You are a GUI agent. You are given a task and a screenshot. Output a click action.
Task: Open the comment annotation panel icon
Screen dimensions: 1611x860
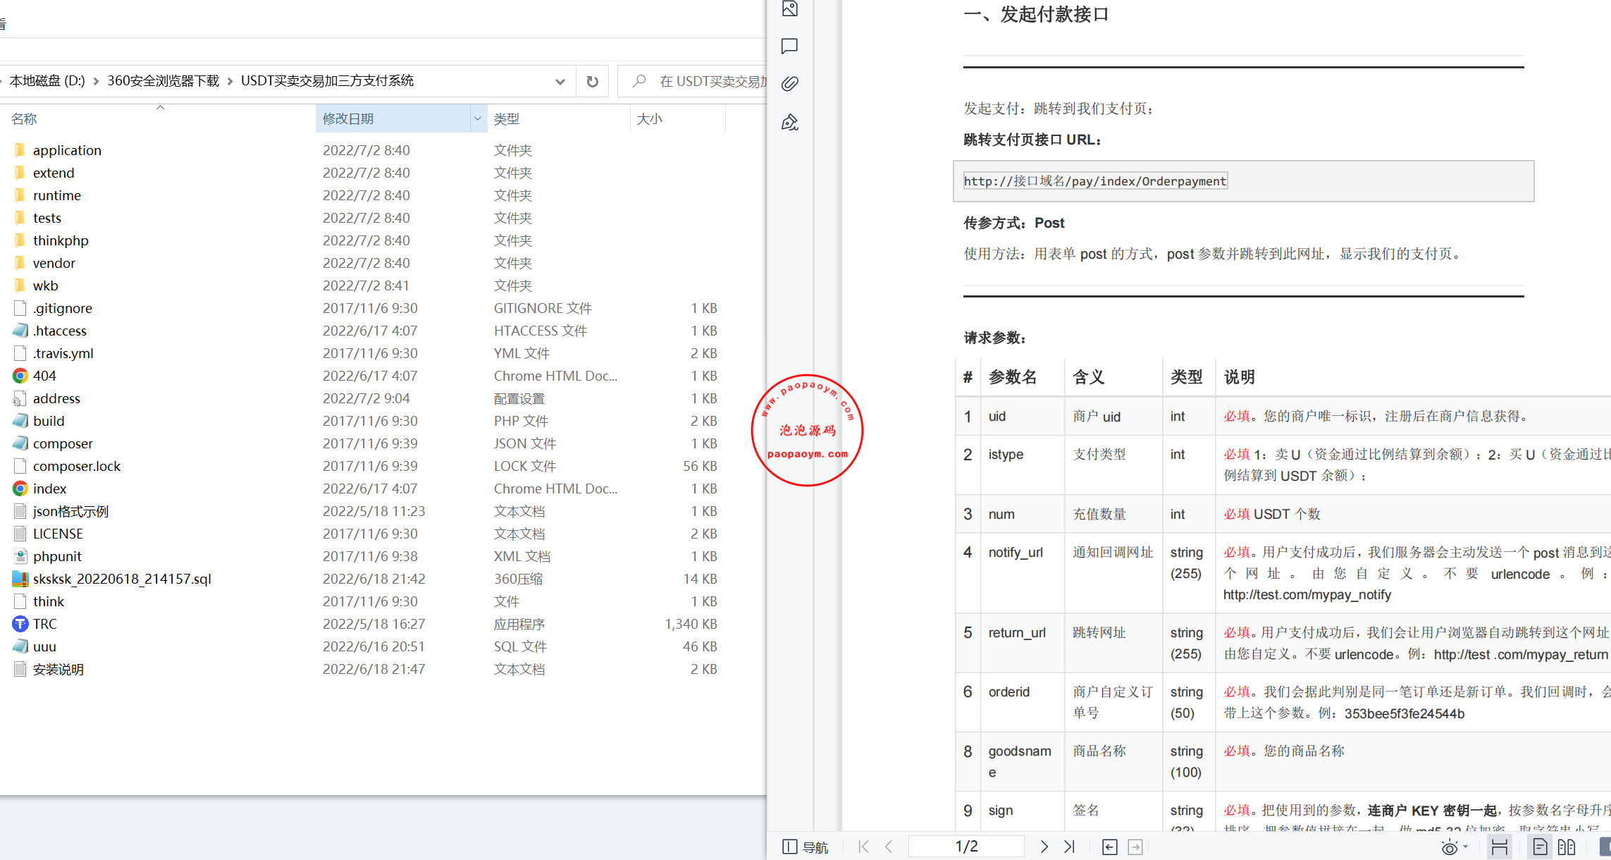tap(789, 47)
